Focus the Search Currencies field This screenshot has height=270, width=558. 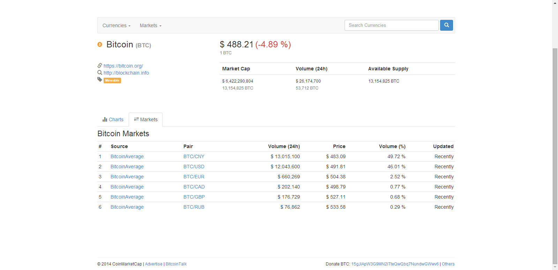pos(391,25)
